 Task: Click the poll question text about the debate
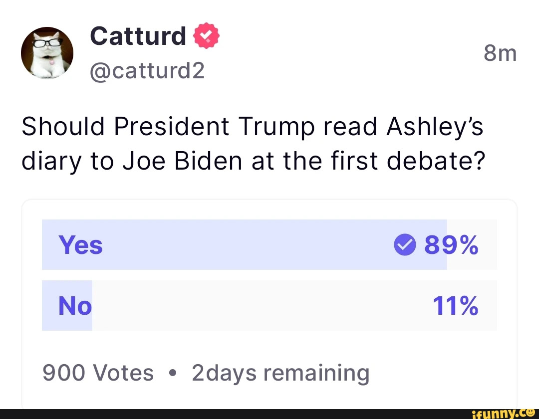[x=254, y=144]
